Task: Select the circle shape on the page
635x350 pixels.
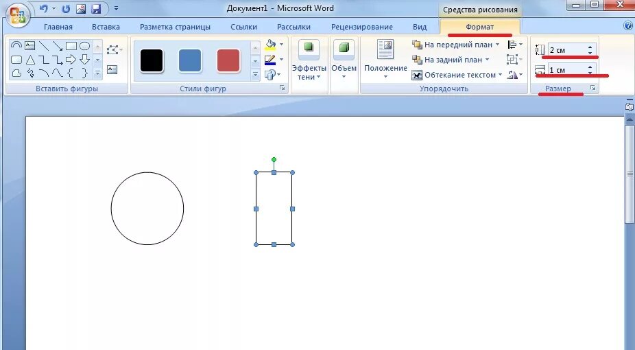Action: click(147, 209)
